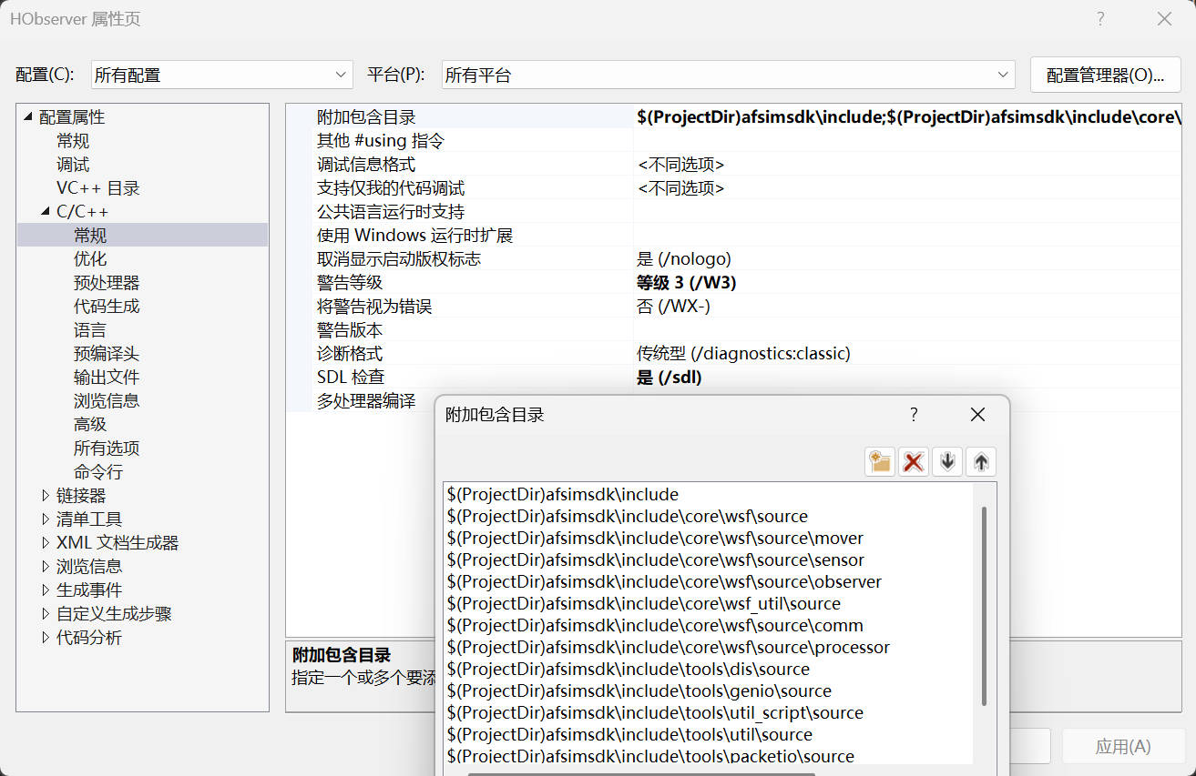Move the selected line down with arrow icon

pos(947,462)
